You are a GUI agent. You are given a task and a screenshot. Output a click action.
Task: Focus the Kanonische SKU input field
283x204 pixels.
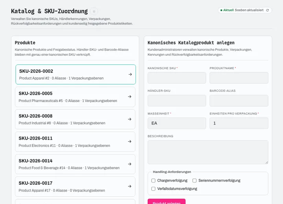tap(177, 78)
